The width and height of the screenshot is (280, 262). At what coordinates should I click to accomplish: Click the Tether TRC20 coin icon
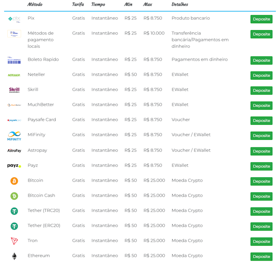point(14,211)
